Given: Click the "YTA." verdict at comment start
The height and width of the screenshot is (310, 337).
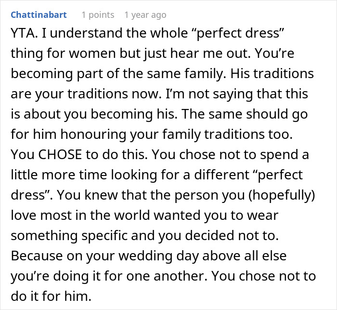Looking at the screenshot, I should pyautogui.click(x=23, y=33).
